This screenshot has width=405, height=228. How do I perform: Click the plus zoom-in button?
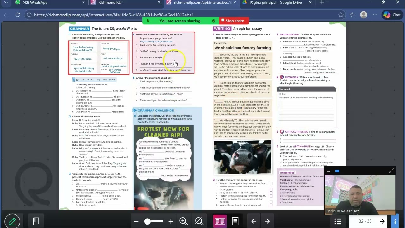point(171,221)
